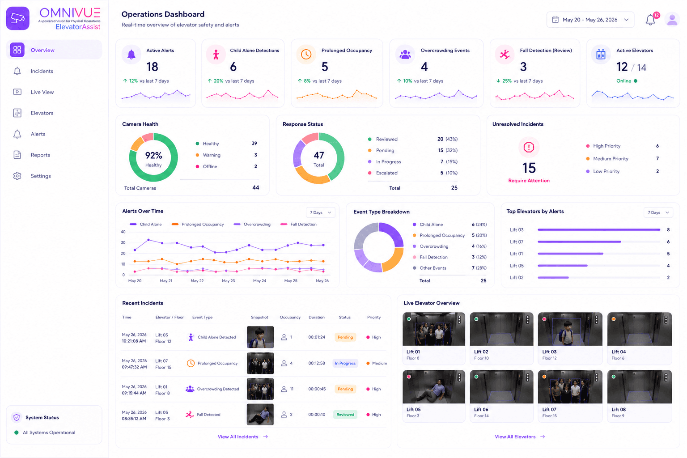
Task: Click Lift 02 alerts progress bar
Action: [x=599, y=277]
